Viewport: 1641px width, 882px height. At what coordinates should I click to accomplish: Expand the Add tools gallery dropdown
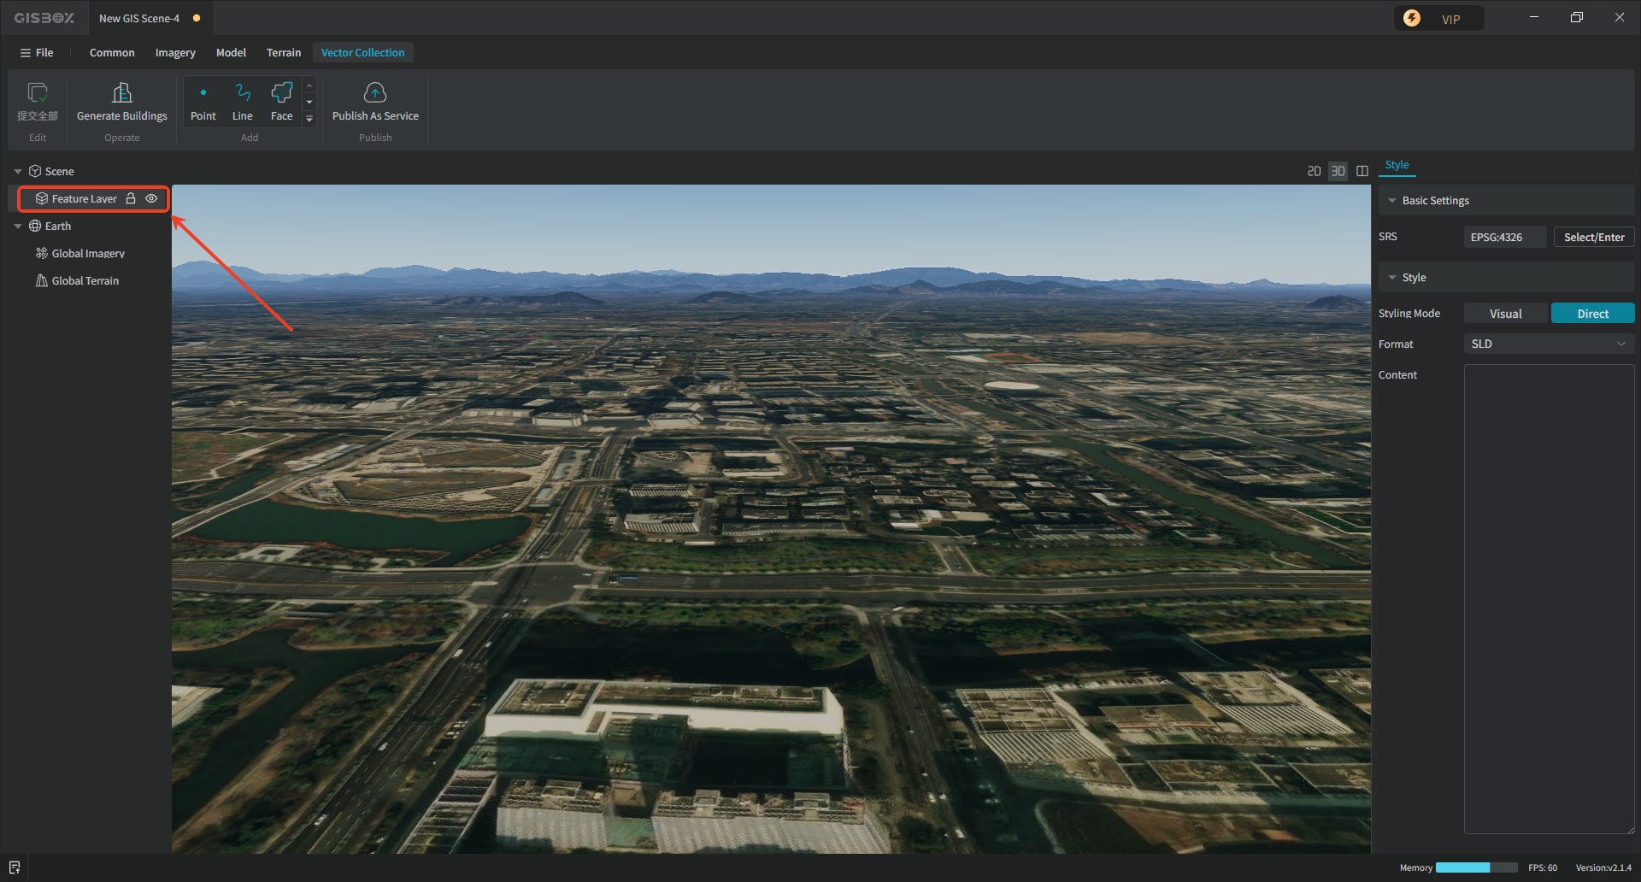pos(309,119)
